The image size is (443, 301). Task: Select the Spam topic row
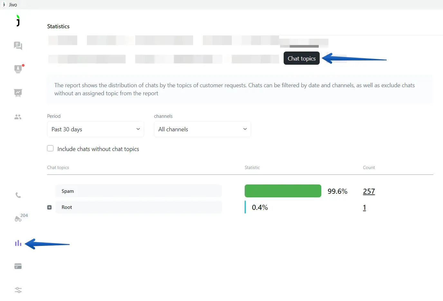coord(138,191)
